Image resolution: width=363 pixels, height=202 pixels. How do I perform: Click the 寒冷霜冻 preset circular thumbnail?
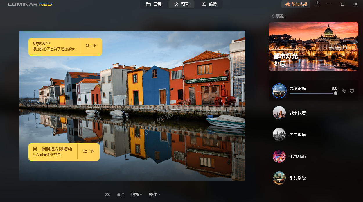[279, 91]
